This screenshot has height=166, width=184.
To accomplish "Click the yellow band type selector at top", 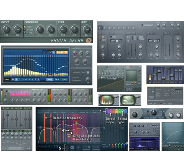I will [x=116, y=111].
